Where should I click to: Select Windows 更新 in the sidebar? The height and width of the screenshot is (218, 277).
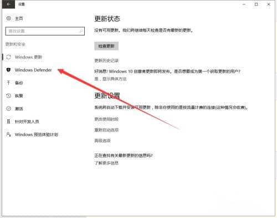pos(28,57)
